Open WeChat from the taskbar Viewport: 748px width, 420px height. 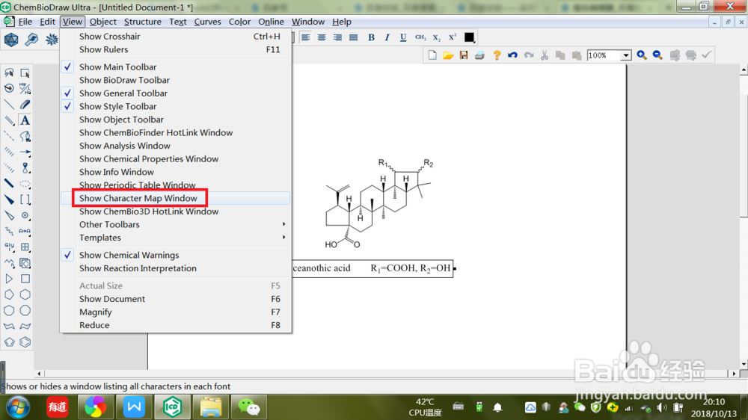pyautogui.click(x=248, y=407)
